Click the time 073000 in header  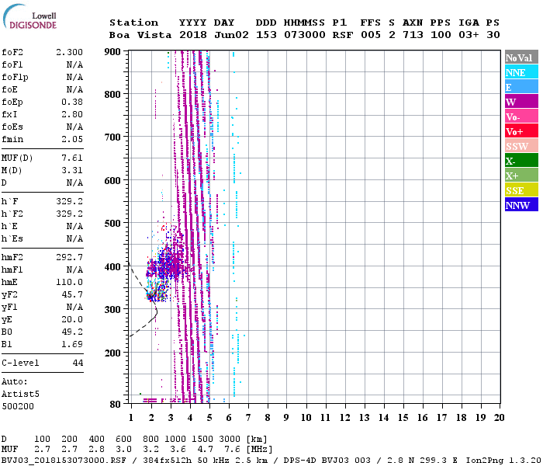pyautogui.click(x=305, y=35)
